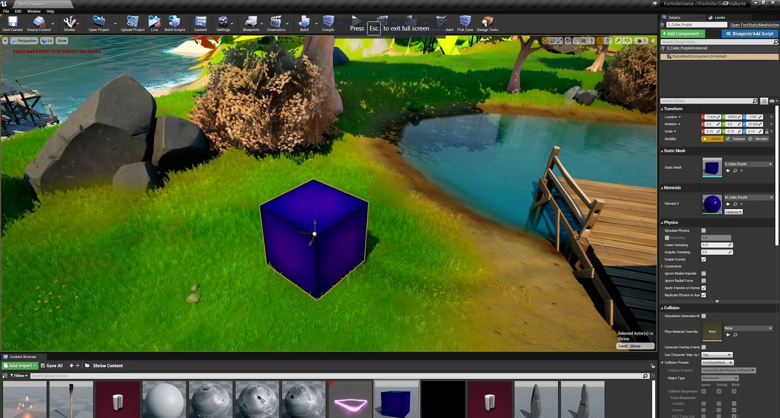
Task: Click the Build toolbar icon
Action: click(x=304, y=24)
